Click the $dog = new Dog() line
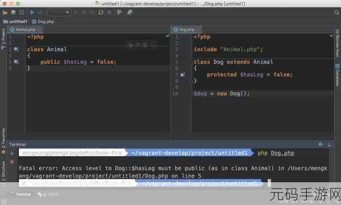Screen dimensions: 341x205 (222, 94)
